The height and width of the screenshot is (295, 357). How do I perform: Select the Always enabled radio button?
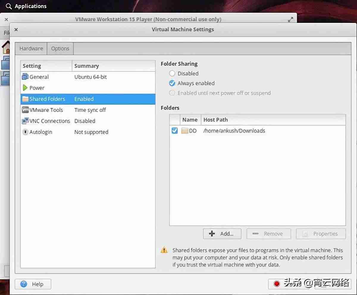click(x=172, y=83)
